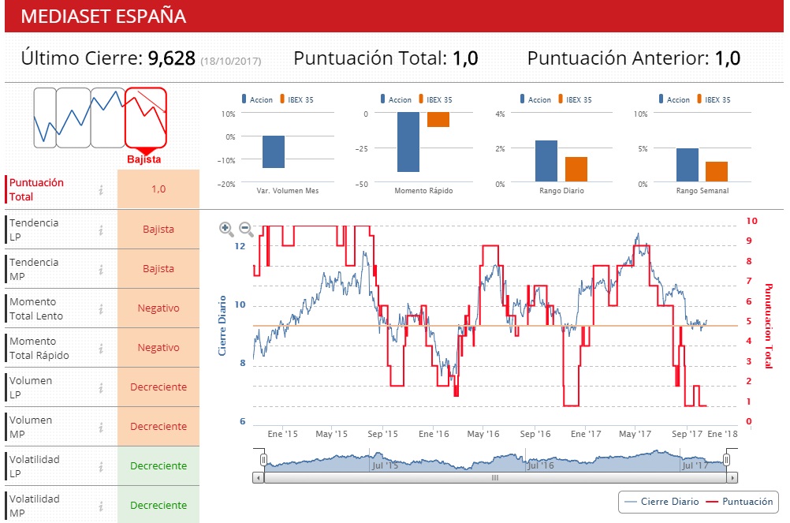Click the Sep '15 axis label
Screen dimensions: 790x523
382,434
